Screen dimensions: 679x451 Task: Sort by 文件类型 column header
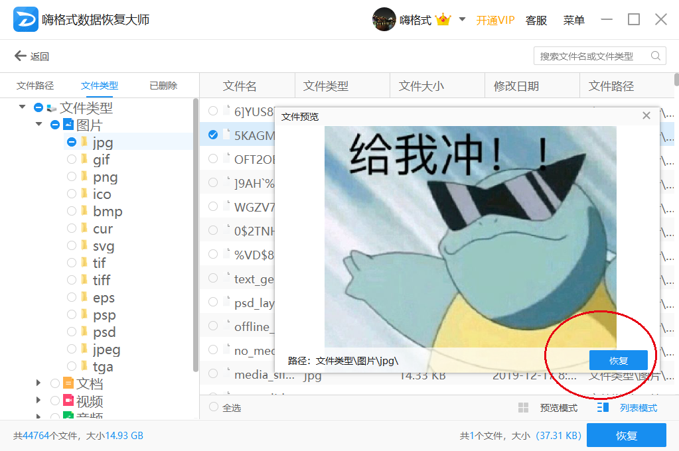pyautogui.click(x=326, y=86)
